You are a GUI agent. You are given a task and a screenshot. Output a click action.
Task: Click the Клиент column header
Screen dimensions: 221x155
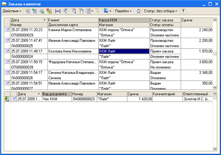(x=73, y=20)
